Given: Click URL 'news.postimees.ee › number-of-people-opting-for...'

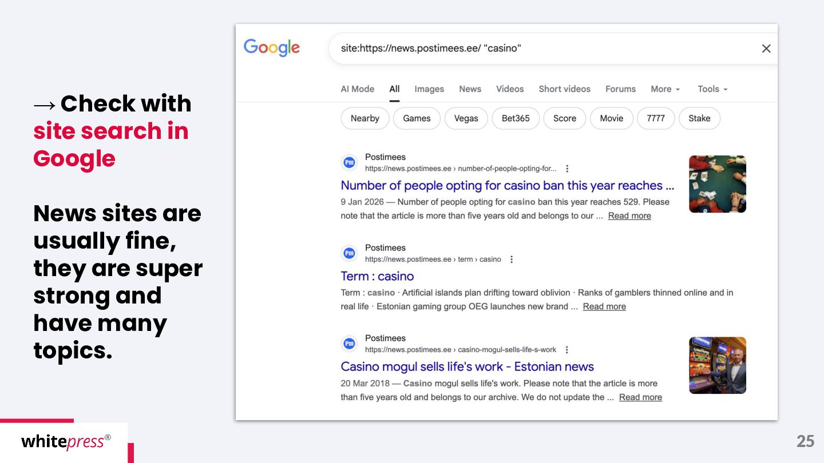Looking at the screenshot, I should pyautogui.click(x=461, y=169).
